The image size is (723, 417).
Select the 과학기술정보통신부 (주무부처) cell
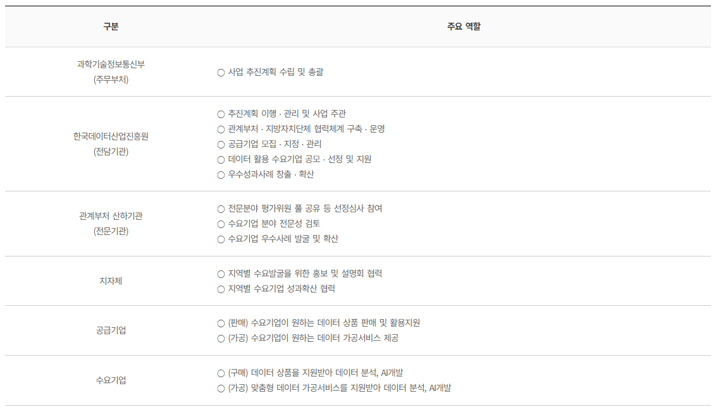[x=111, y=72]
